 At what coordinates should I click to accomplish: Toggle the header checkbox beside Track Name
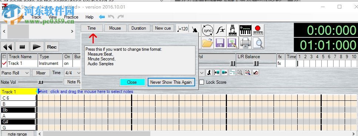coord(4,56)
